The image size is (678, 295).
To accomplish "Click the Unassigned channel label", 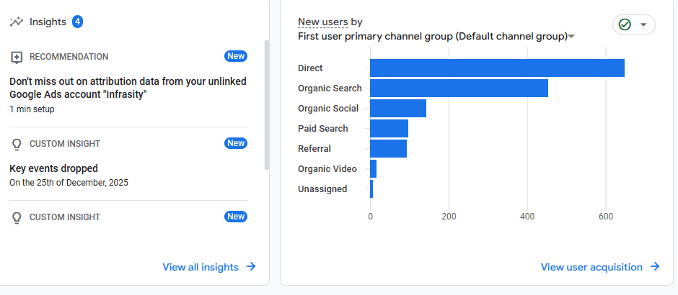I will (322, 189).
